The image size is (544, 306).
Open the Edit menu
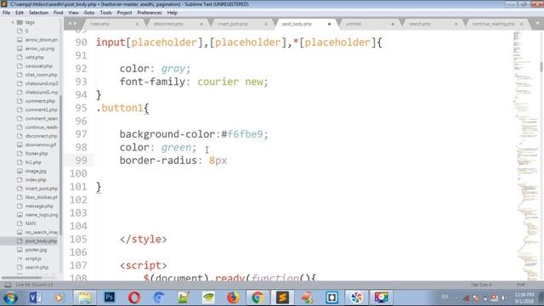(20, 13)
